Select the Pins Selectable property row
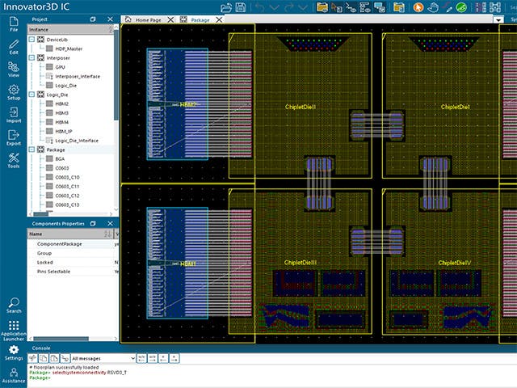 [73, 272]
